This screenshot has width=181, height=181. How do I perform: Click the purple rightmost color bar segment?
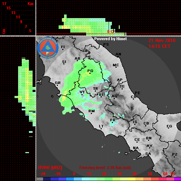point(177,179)
